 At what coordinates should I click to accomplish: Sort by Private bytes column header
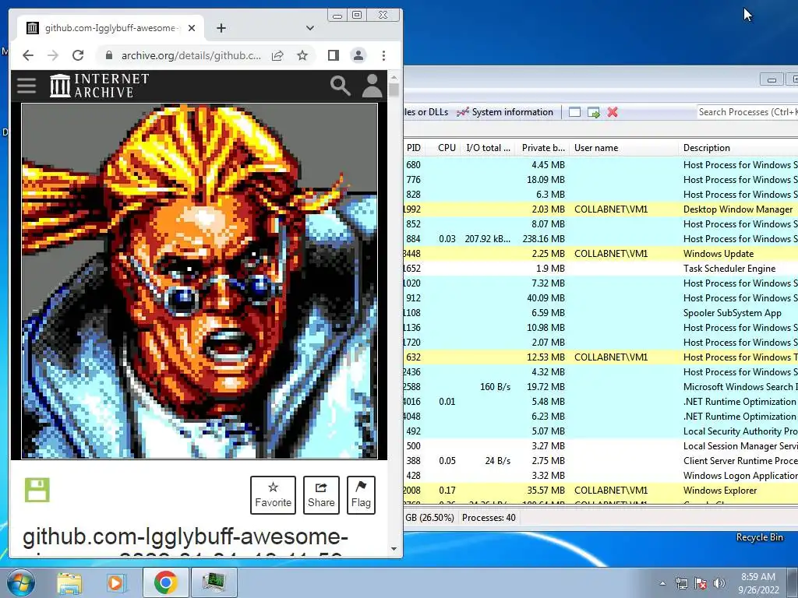click(542, 148)
